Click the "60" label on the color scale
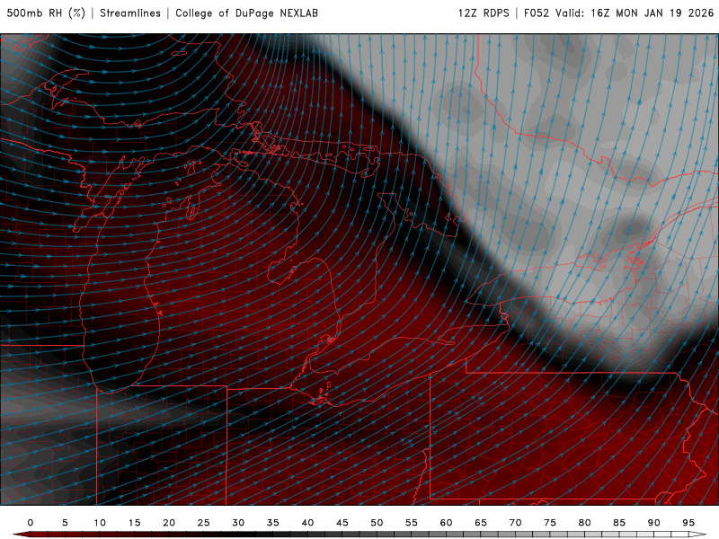 [x=446, y=523]
